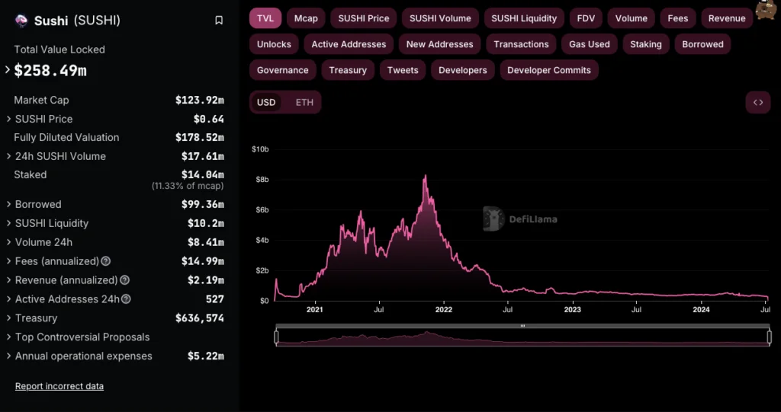Open the avatar in the top corner
This screenshot has height=412, width=781.
tap(766, 9)
